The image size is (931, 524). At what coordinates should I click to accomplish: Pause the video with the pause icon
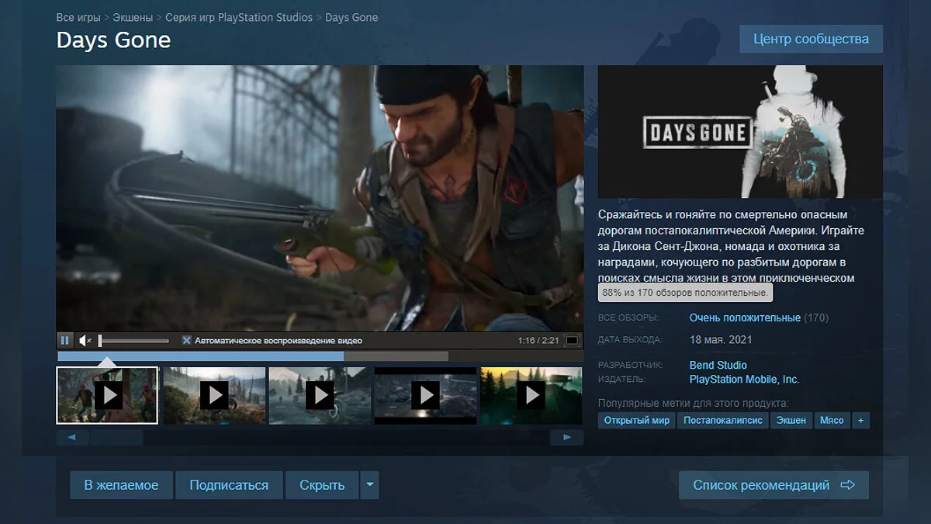click(65, 340)
